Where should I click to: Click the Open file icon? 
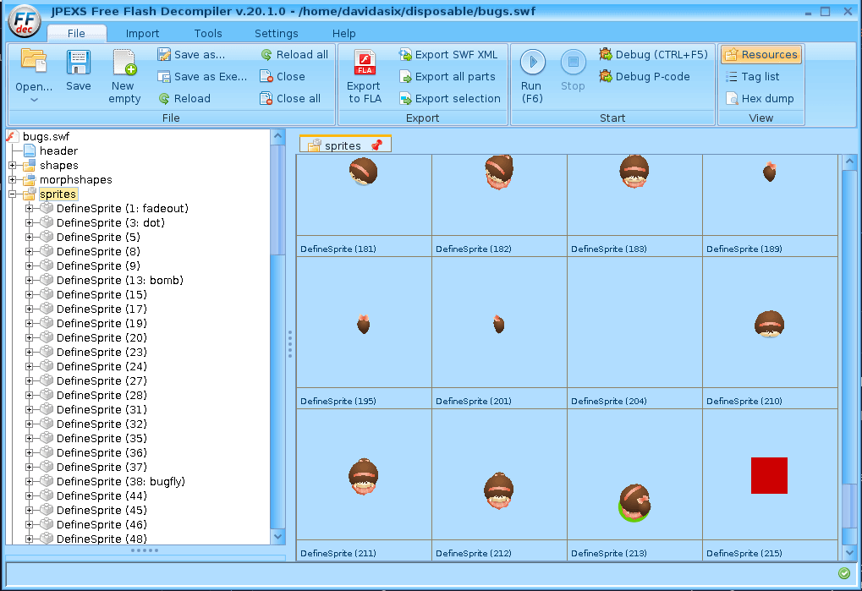[34, 62]
